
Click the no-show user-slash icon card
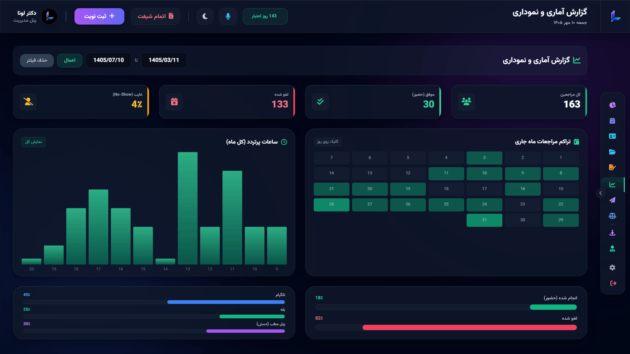point(28,102)
